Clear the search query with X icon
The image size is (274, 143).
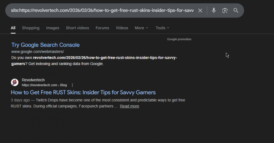point(200,11)
